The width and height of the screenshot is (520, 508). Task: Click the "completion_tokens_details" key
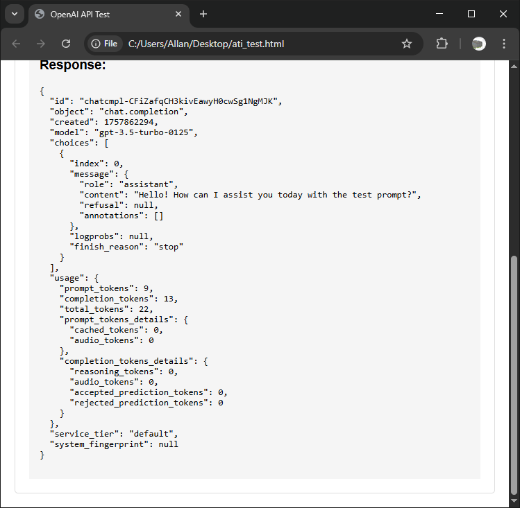(126, 361)
